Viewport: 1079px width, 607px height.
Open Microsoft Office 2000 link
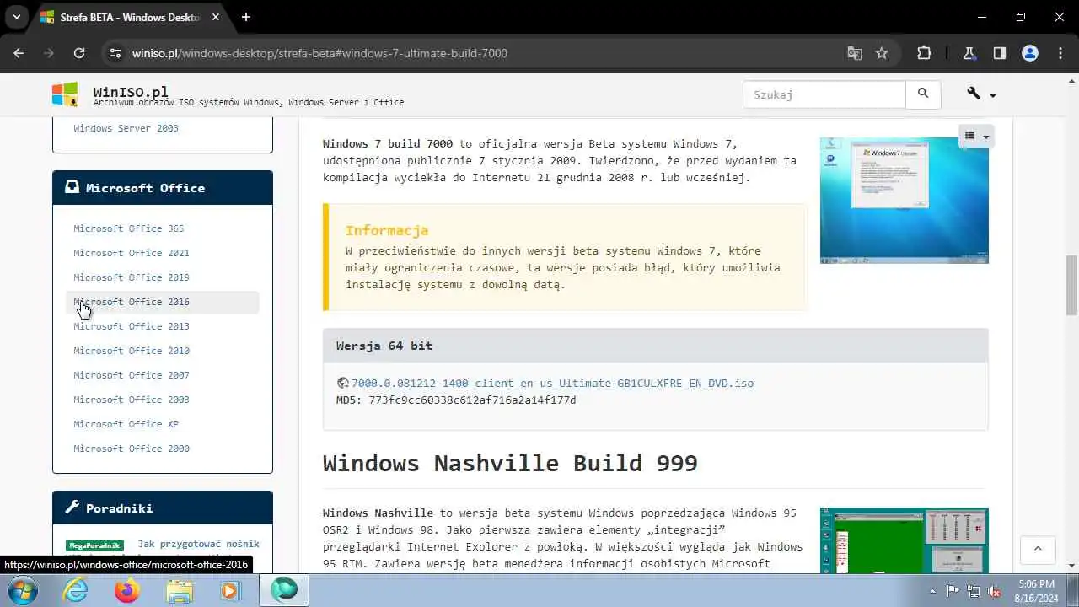[x=131, y=449]
